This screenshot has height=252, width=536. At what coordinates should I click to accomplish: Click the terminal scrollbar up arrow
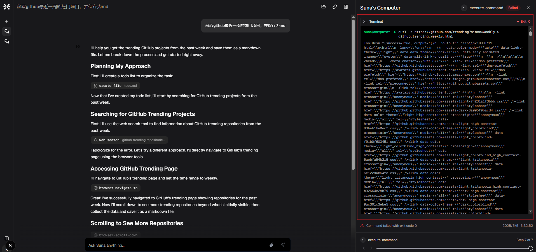[530, 29]
